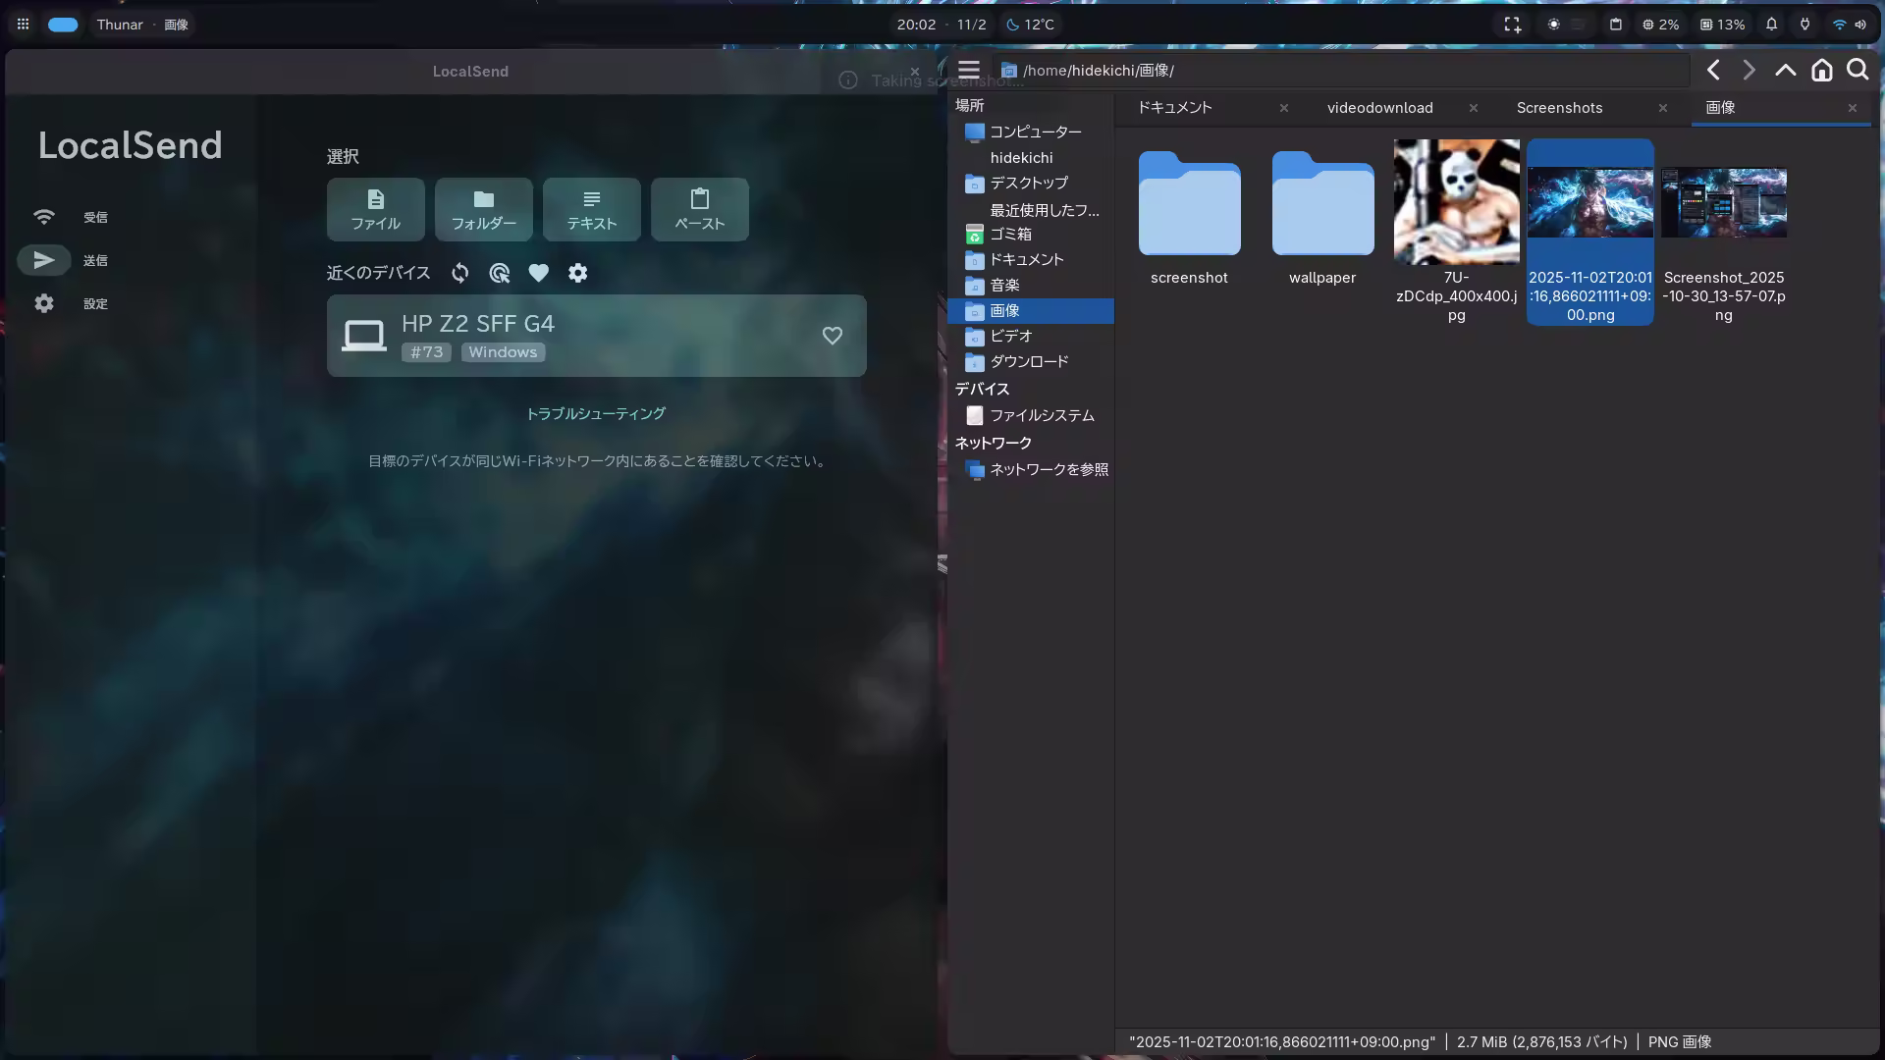Select the テキスト (text) send button
The height and width of the screenshot is (1060, 1885).
tap(591, 209)
